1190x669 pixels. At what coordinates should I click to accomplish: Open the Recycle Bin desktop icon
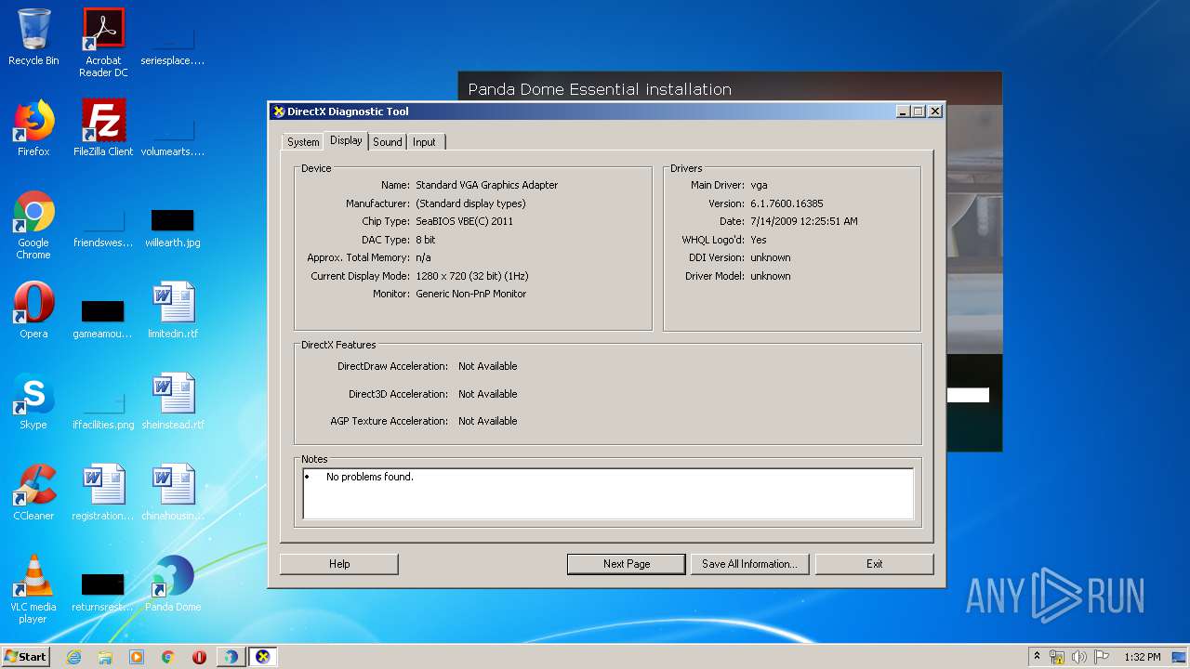point(33,37)
